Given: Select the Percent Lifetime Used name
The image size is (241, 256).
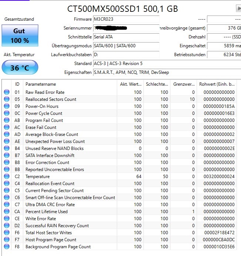Looking at the screenshot, I should (47, 212).
